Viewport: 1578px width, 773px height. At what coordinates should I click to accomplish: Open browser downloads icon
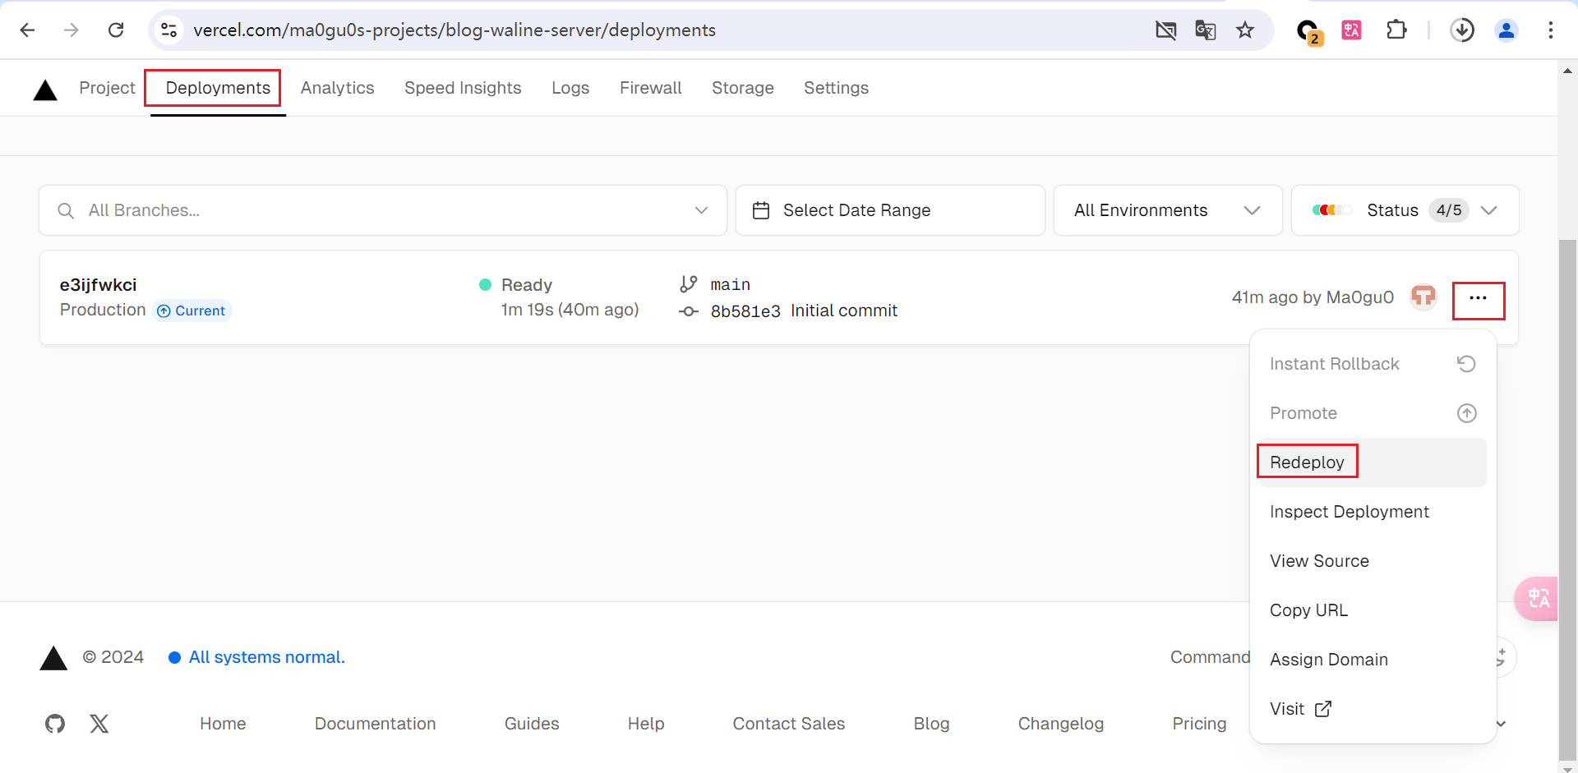pos(1462,30)
